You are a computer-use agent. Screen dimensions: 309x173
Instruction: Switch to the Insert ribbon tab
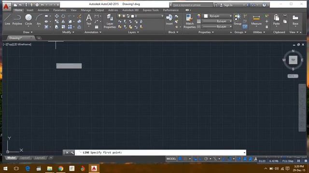pyautogui.click(x=30, y=10)
